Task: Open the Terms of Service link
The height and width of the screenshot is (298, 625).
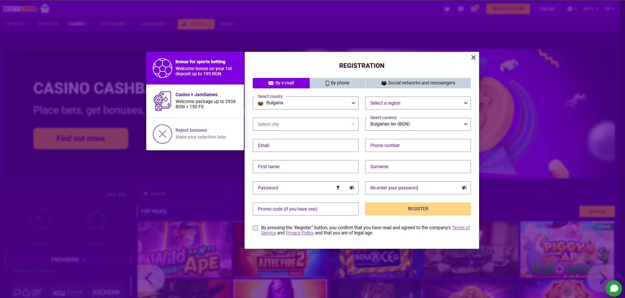Action: pos(461,228)
